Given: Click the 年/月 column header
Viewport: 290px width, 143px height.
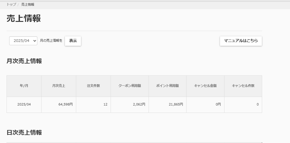Looking at the screenshot, I should (x=24, y=86).
